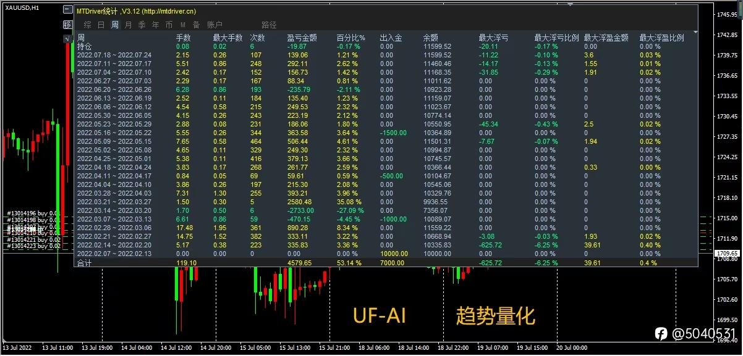Click the 17.48 lots cell
Screen dimensions: 743x356
185,228
